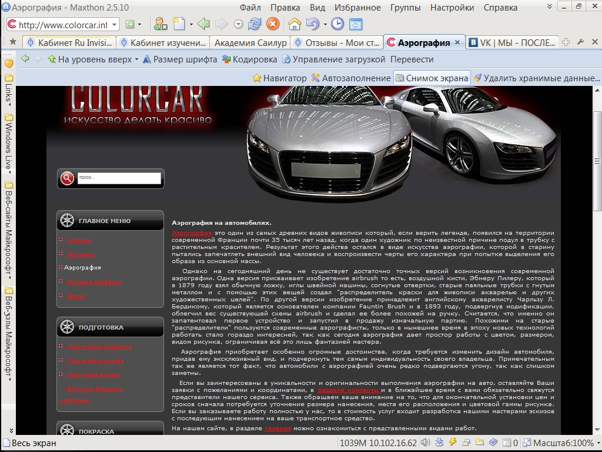This screenshot has width=602, height=452.
Task: Expand the zoom scale 100% dropdown
Action: tap(597, 443)
